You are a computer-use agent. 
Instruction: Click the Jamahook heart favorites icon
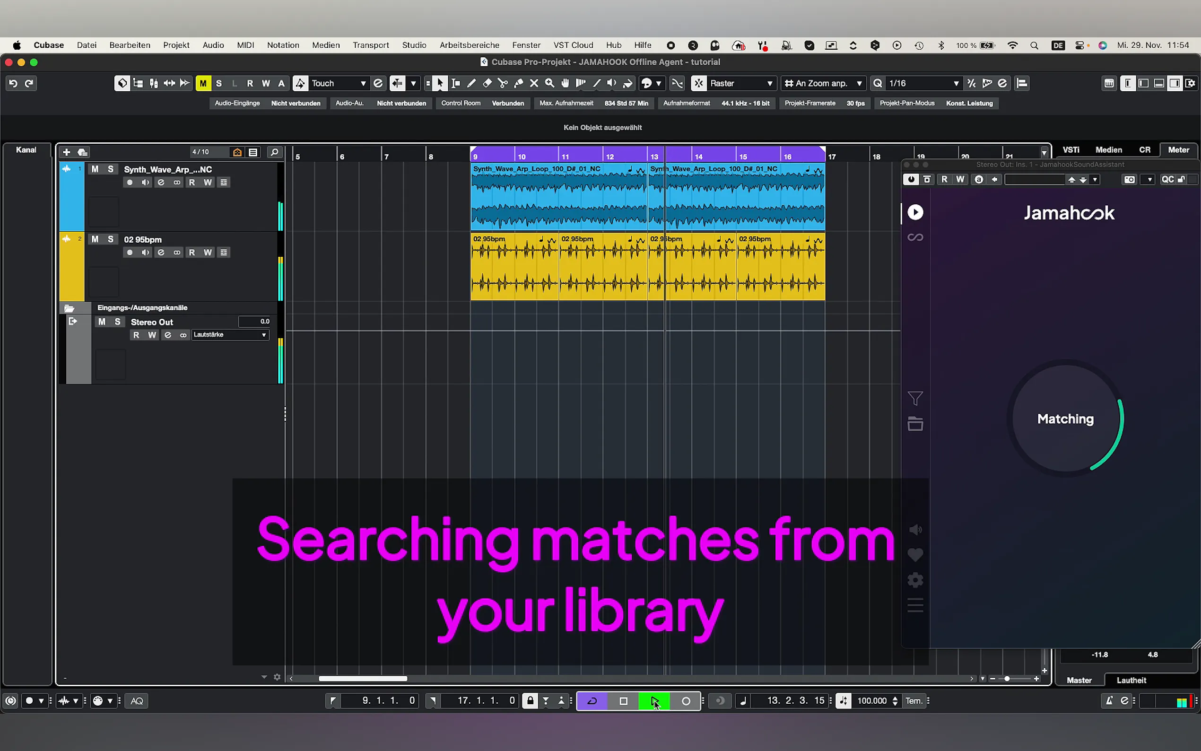(915, 555)
